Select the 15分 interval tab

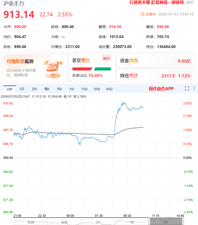(84, 89)
